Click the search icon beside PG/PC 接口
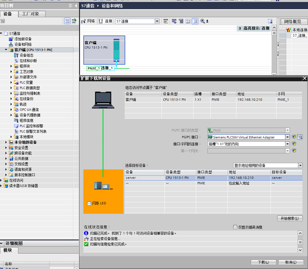 pyautogui.click(x=300, y=137)
